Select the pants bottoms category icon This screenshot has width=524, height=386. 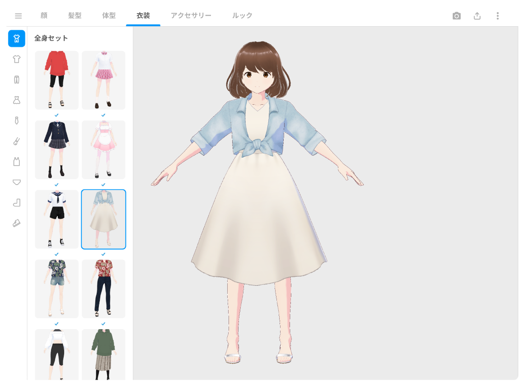point(17,79)
